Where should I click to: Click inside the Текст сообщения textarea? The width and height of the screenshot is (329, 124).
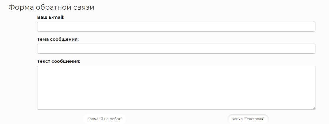pos(176,87)
